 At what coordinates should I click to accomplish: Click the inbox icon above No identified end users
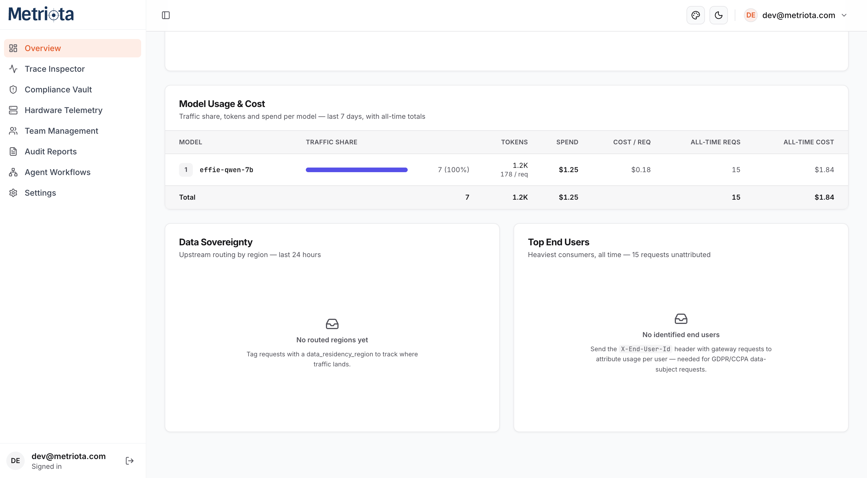pos(681,318)
